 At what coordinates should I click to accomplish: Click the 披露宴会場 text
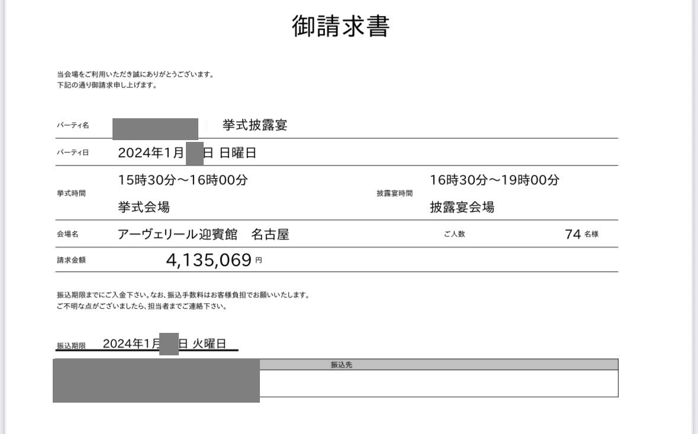pos(462,207)
